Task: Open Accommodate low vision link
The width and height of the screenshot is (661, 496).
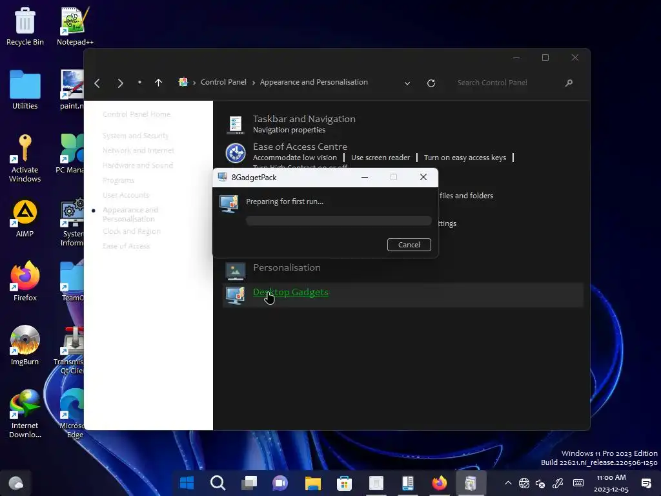Action: pyautogui.click(x=294, y=158)
